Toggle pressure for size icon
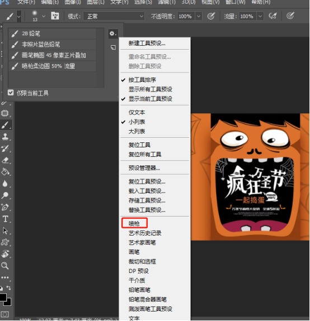310x321 pixels. (x=290, y=16)
